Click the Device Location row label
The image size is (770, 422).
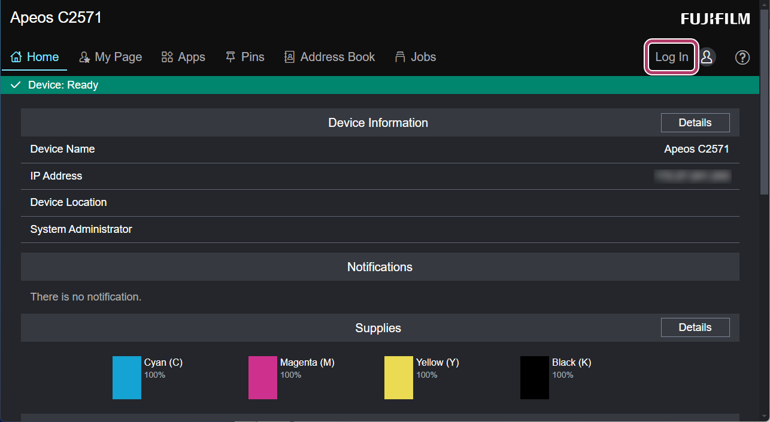[x=68, y=202]
